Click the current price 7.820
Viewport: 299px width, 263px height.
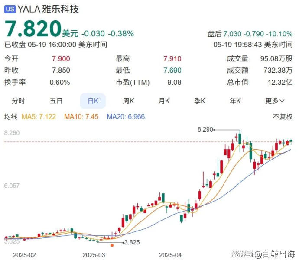32,29
